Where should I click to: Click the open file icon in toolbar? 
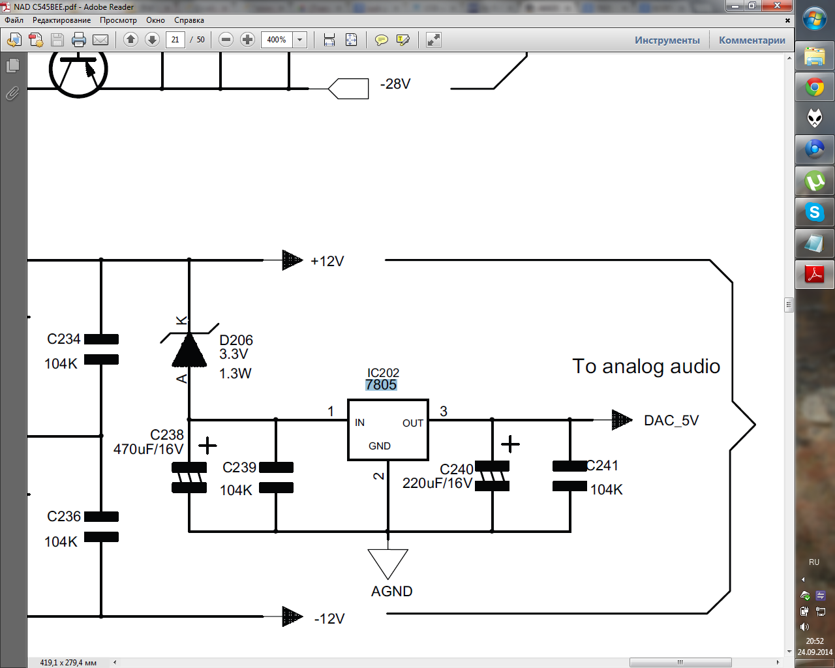(14, 40)
